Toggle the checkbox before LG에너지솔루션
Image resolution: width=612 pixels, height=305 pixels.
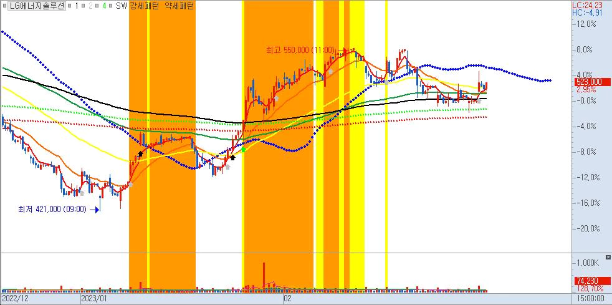coord(5,6)
